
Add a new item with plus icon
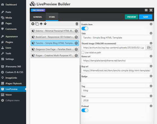tap(33, 24)
